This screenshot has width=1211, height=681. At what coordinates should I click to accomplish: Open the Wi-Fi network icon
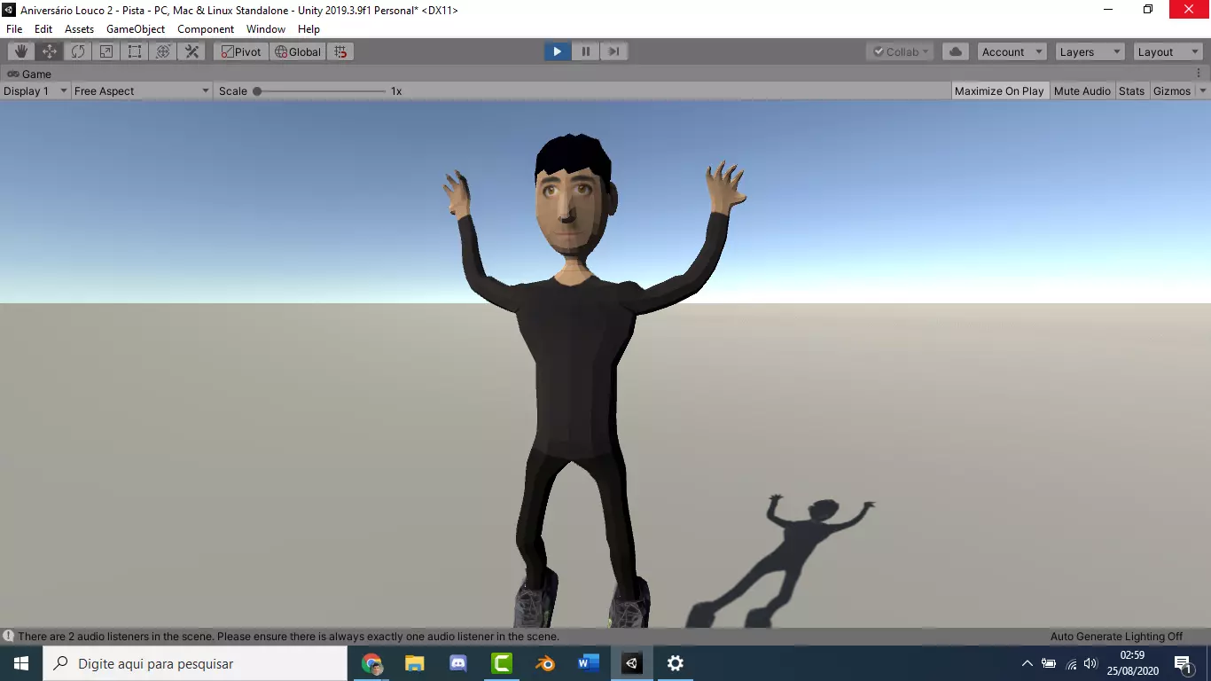[x=1070, y=663]
